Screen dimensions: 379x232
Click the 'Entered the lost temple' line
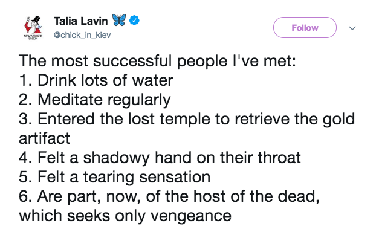click(x=187, y=119)
